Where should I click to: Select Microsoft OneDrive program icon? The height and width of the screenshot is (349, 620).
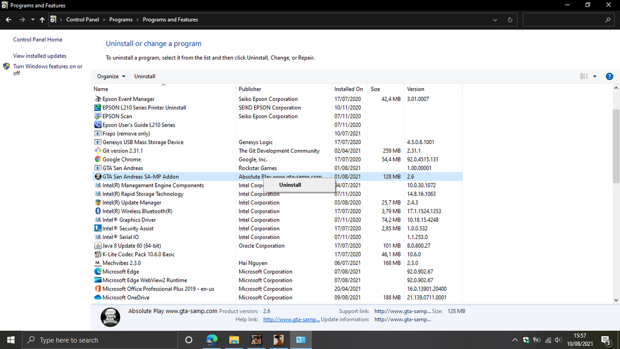(x=98, y=298)
